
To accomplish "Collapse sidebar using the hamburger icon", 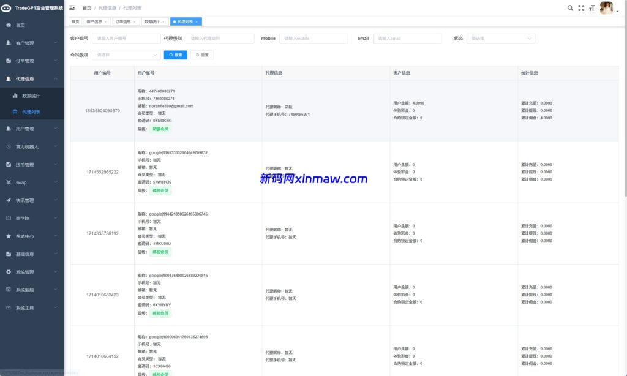I will tap(72, 8).
